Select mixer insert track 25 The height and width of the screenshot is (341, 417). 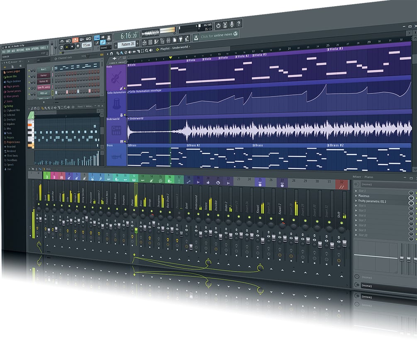[260, 182]
